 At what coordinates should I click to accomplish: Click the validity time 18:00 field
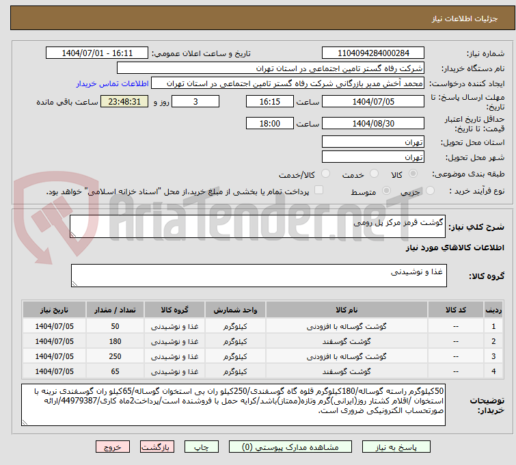coord(270,124)
